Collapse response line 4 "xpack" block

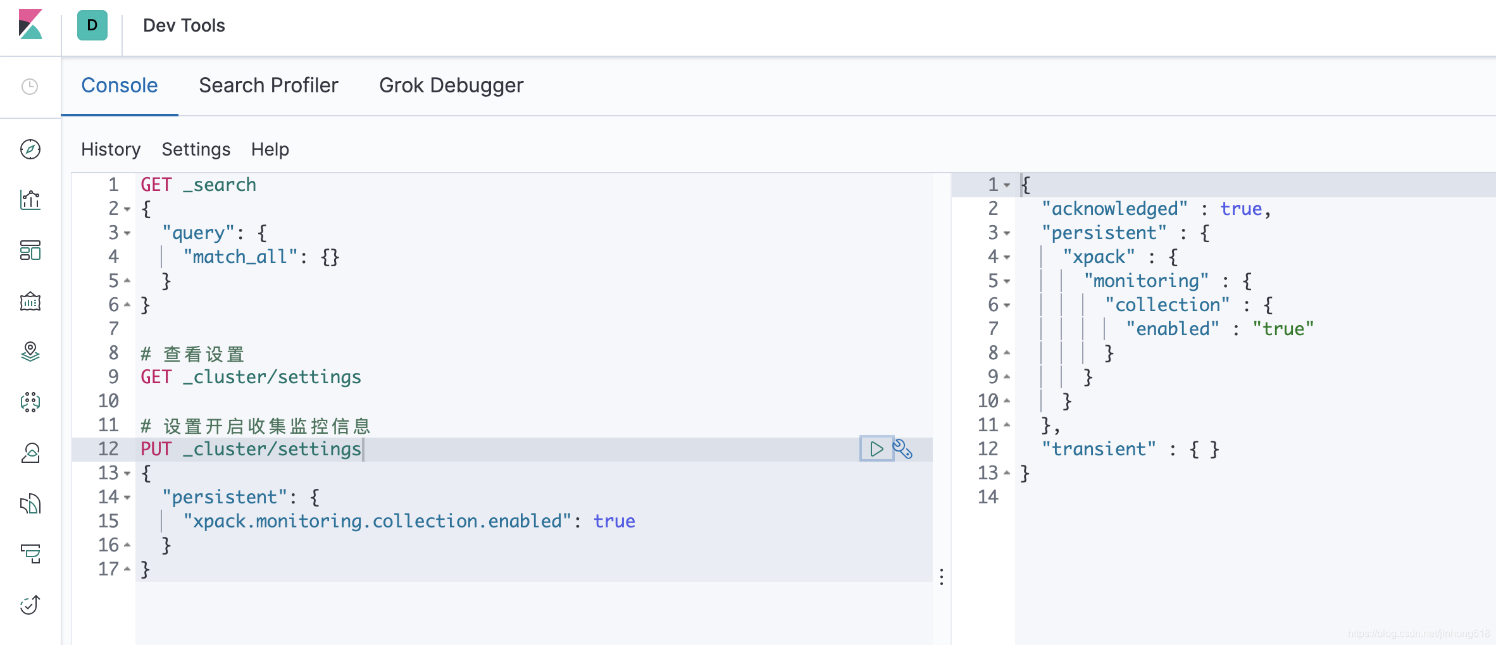pos(1007,257)
